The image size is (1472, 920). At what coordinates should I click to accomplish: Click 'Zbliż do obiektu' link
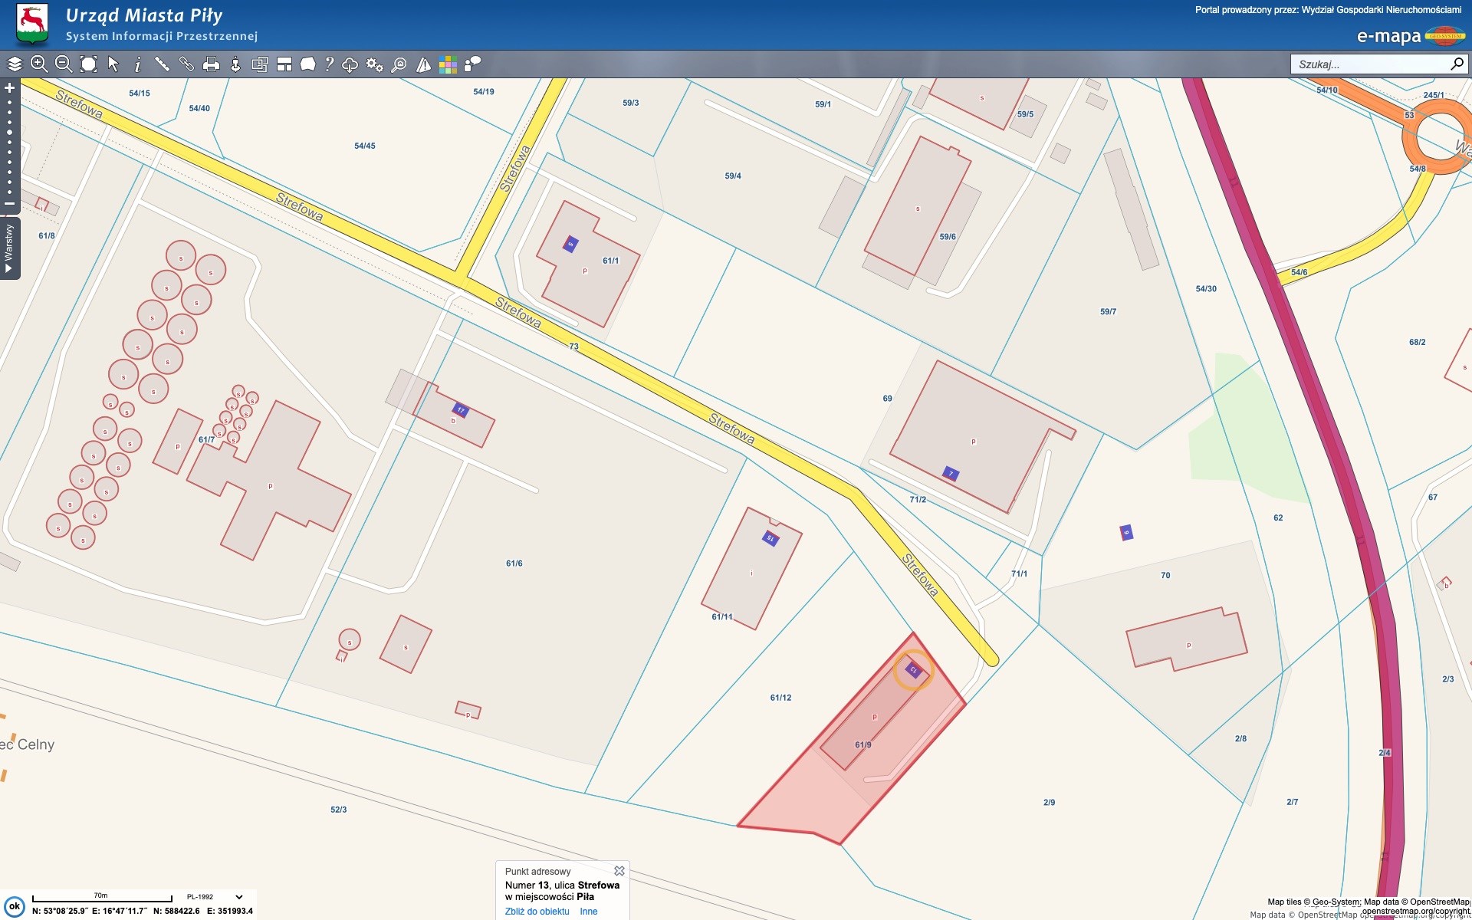pos(537,912)
